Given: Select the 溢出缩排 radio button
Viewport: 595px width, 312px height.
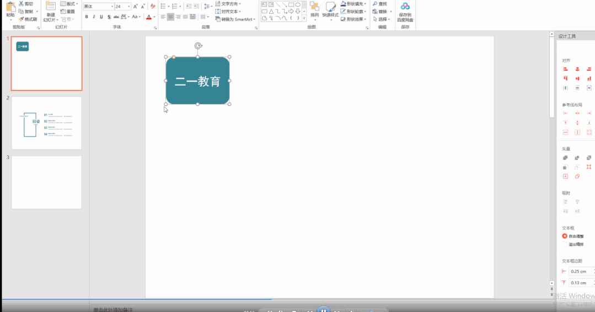Looking at the screenshot, I should pyautogui.click(x=565, y=245).
